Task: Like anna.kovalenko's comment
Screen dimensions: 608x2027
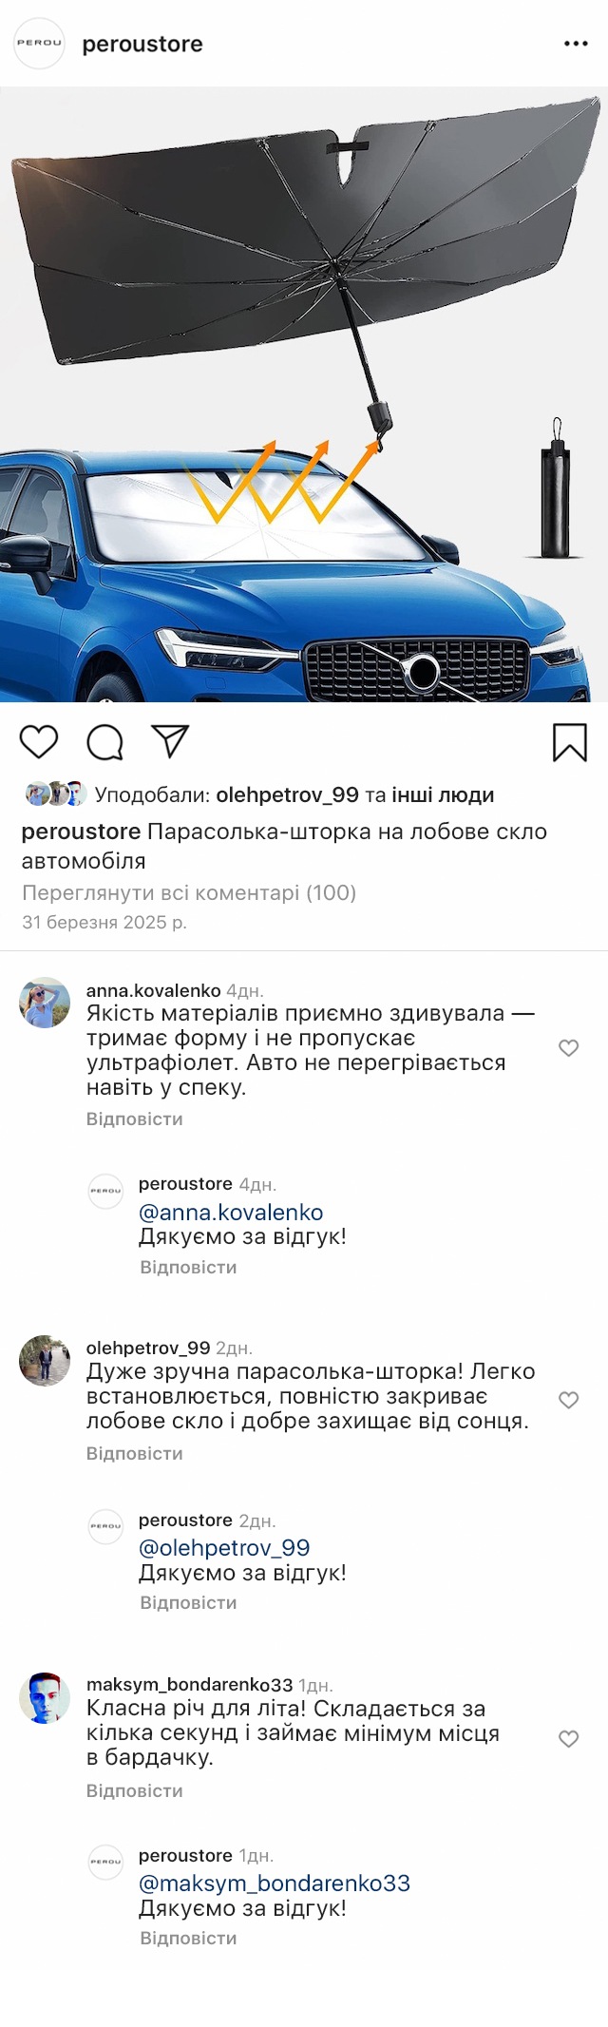Action: 568,1048
